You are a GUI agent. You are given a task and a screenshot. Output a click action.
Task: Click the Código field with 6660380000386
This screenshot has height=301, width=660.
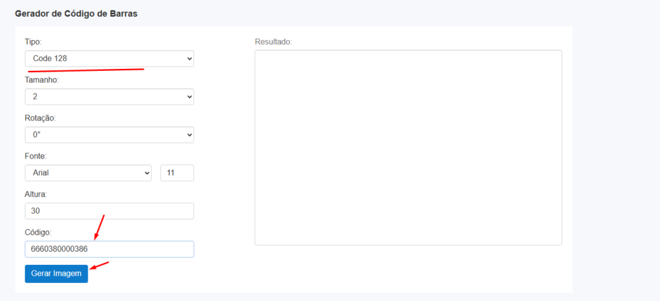(x=109, y=249)
